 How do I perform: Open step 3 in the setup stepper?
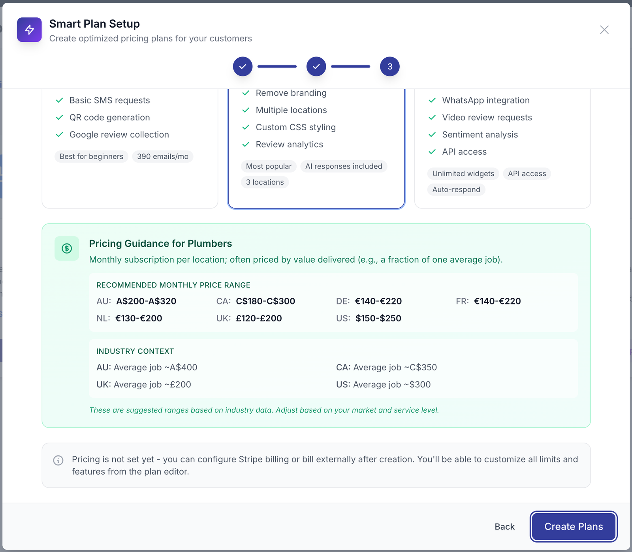(389, 66)
